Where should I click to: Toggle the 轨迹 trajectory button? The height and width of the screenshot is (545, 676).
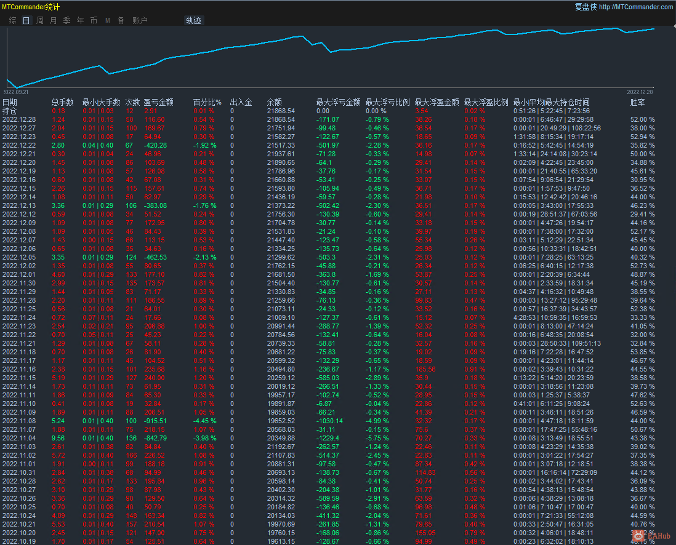(193, 20)
